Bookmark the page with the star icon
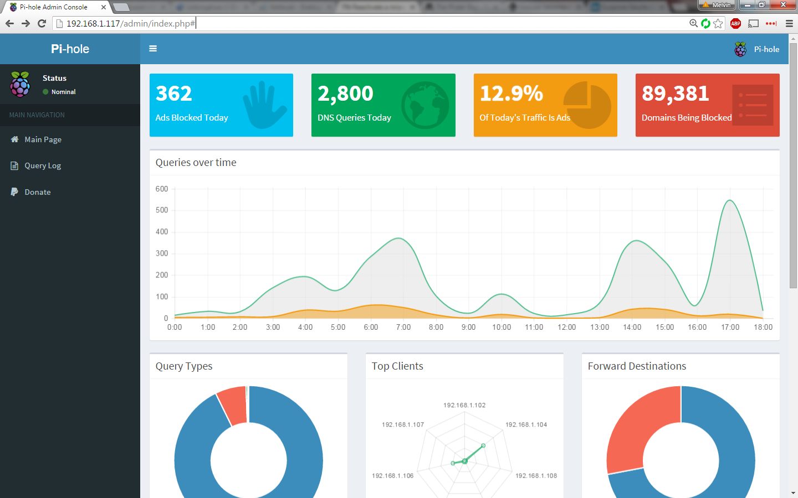Image resolution: width=798 pixels, height=498 pixels. pyautogui.click(x=718, y=23)
